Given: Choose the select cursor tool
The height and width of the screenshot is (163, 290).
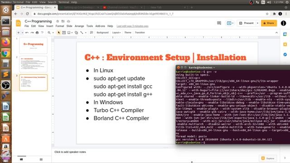Looking at the screenshot, I should tap(59, 33).
